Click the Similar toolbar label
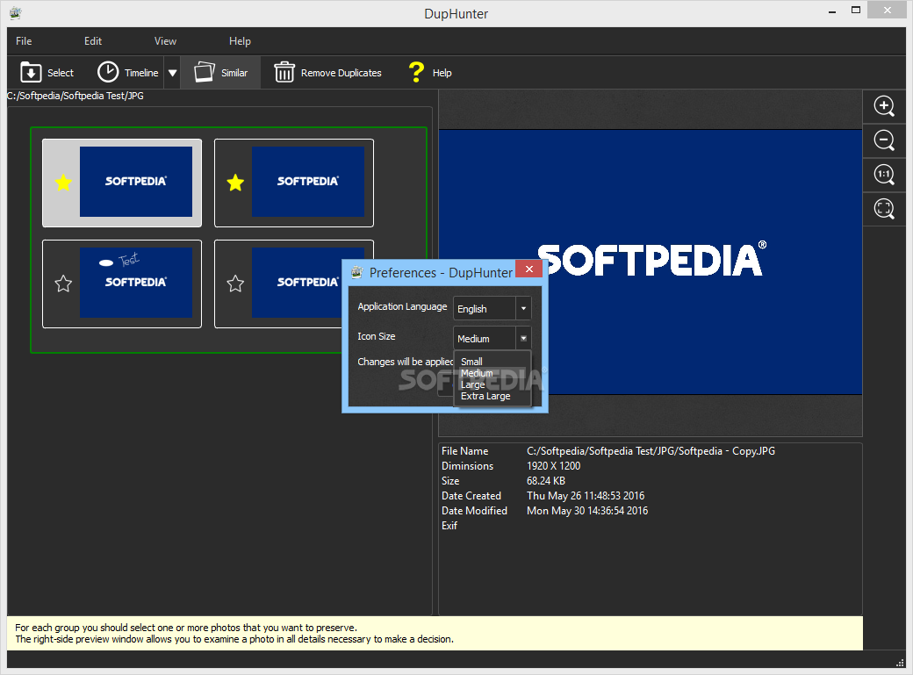 point(234,73)
